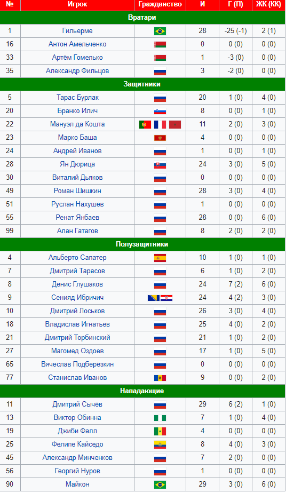
Task: Click the Senegal flag next to Джиби Фалл
Action: 160,431
